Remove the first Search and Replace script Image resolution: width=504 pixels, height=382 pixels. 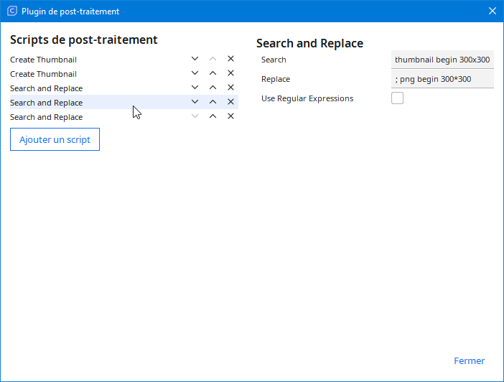tap(230, 88)
